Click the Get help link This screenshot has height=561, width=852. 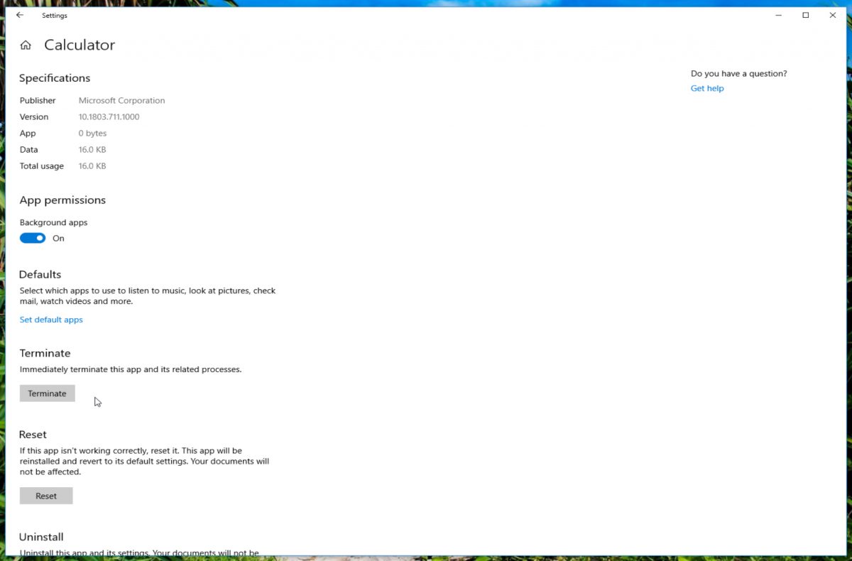706,88
